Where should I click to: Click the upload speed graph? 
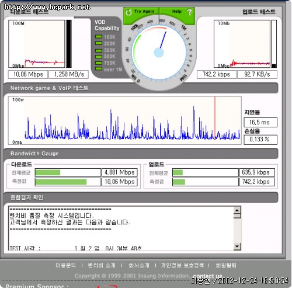(242, 44)
